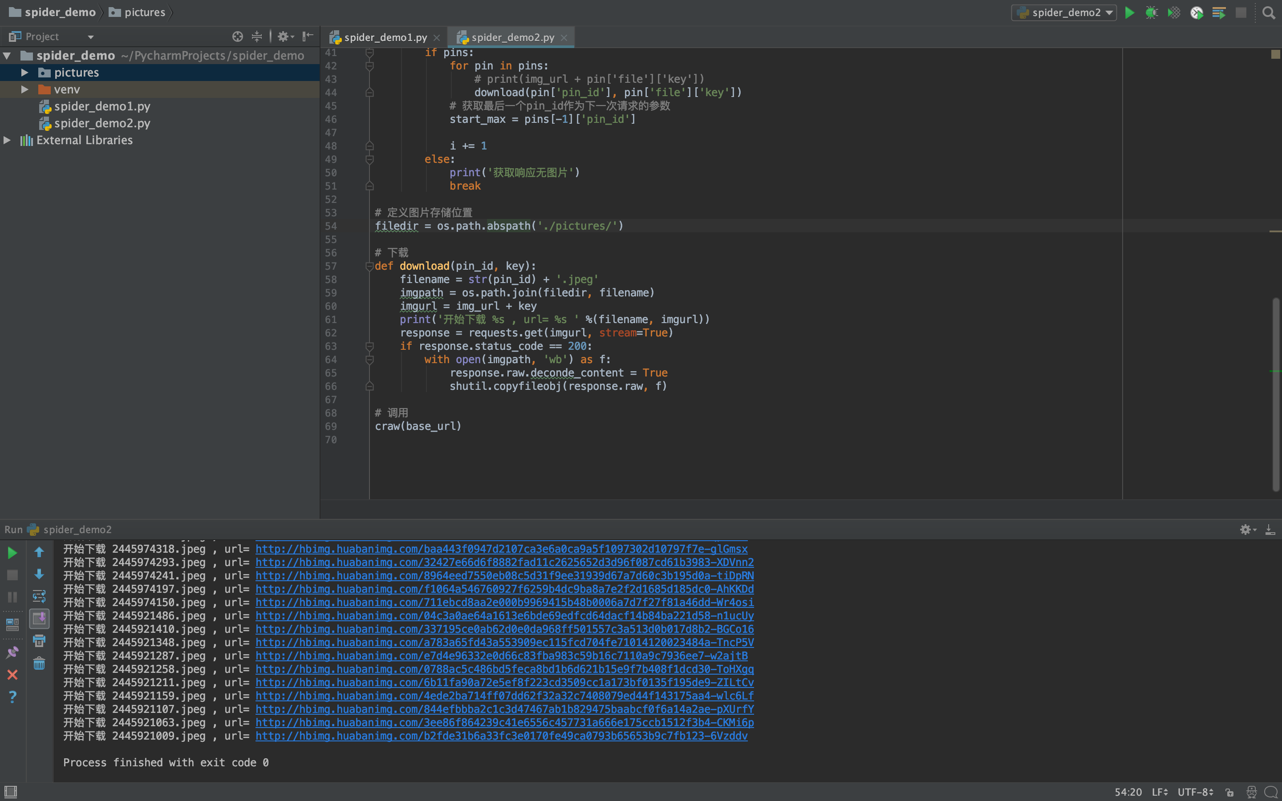
Task: Toggle soft-wrap in Run console
Action: click(x=39, y=596)
